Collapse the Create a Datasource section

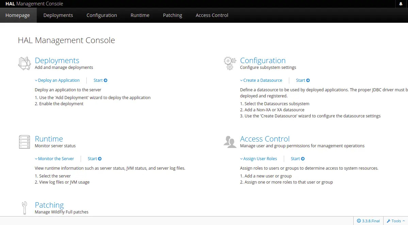(261, 80)
